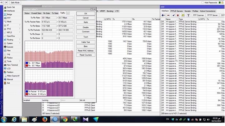
Task: Click the Torch button
Action: coord(86,37)
